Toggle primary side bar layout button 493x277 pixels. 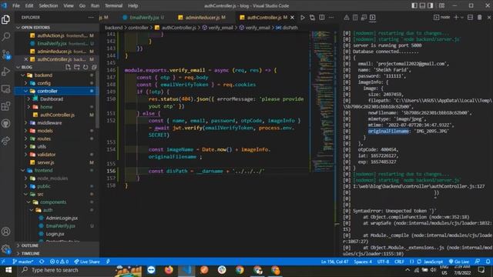[414, 5]
